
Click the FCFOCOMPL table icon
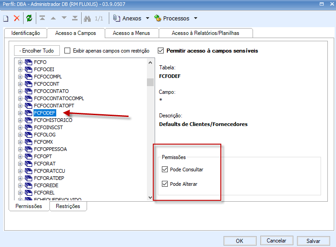point(29,77)
